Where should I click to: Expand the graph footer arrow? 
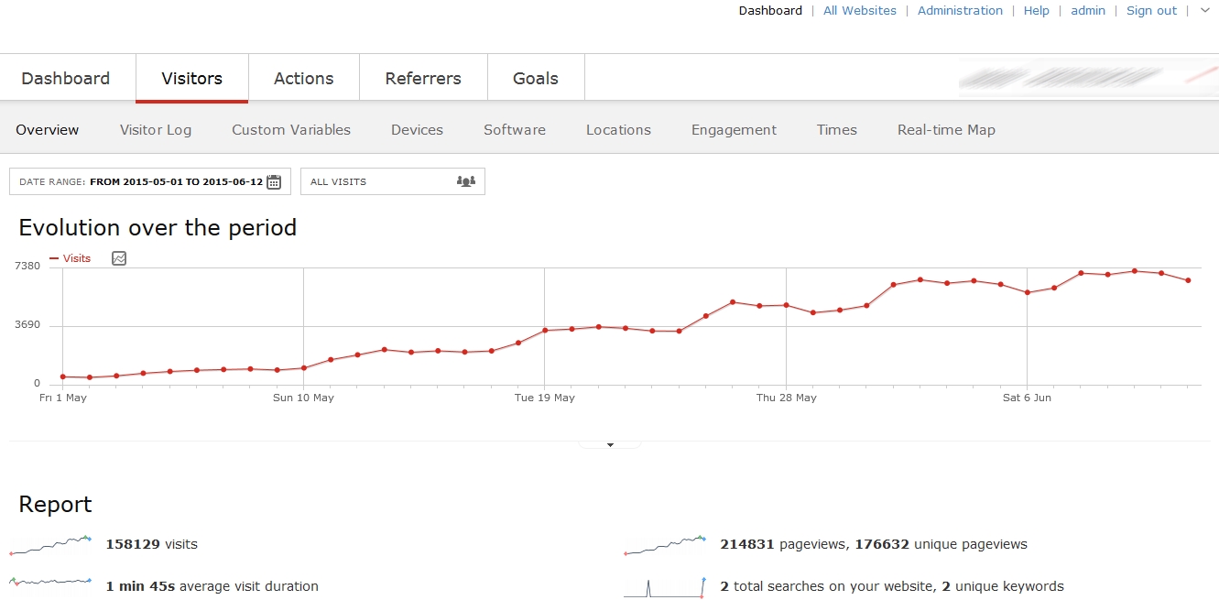click(610, 445)
